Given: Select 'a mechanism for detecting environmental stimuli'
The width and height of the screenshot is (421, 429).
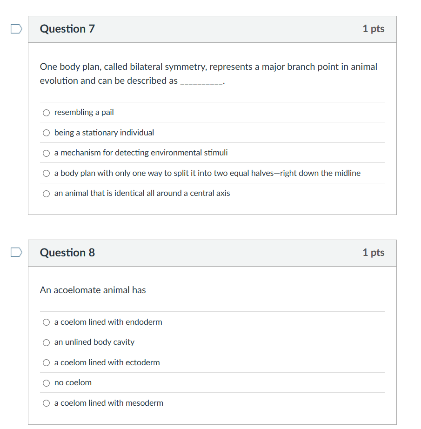Looking at the screenshot, I should (46, 153).
